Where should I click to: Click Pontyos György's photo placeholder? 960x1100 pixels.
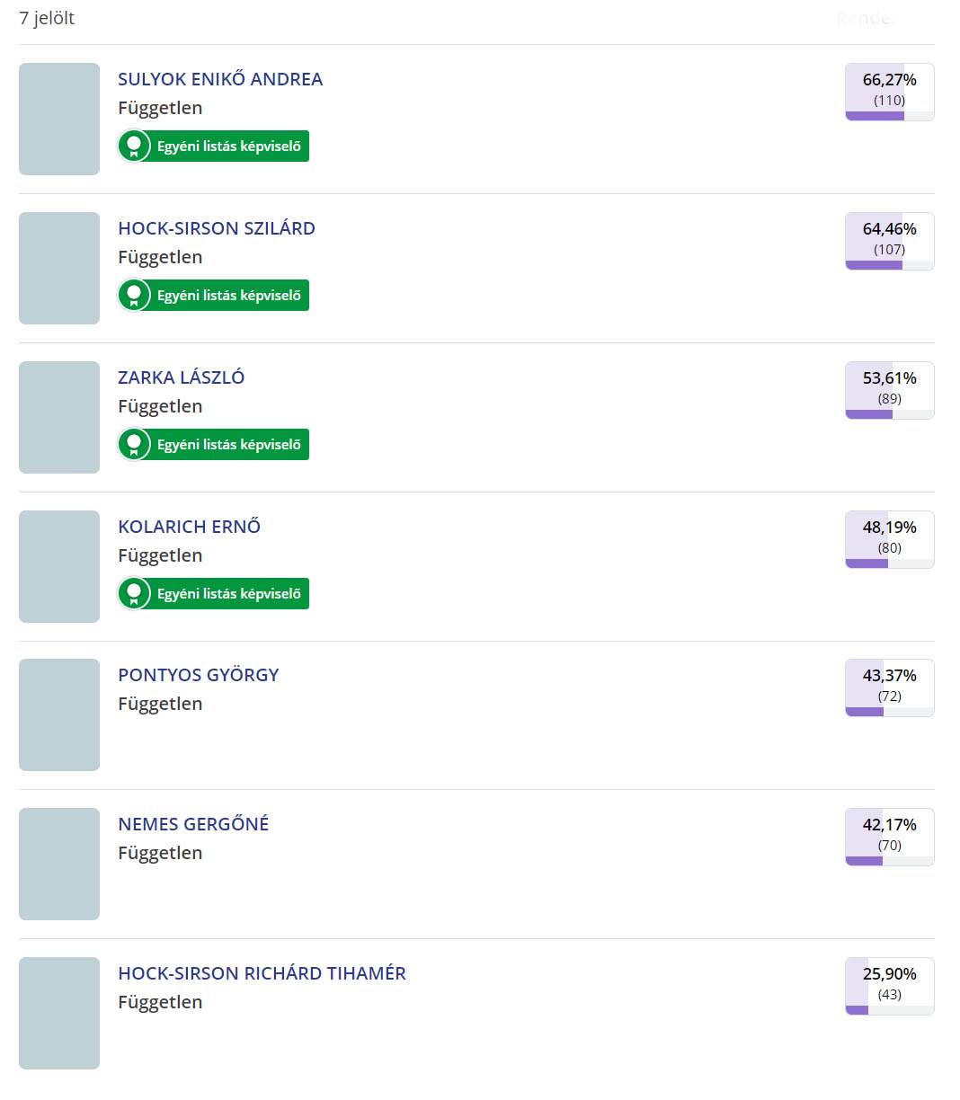point(59,714)
